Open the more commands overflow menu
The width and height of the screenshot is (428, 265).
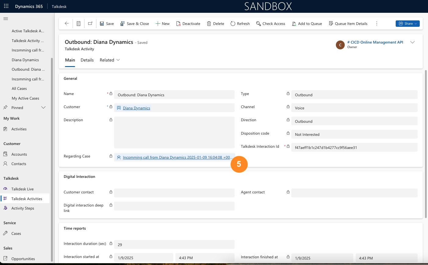coord(377,23)
